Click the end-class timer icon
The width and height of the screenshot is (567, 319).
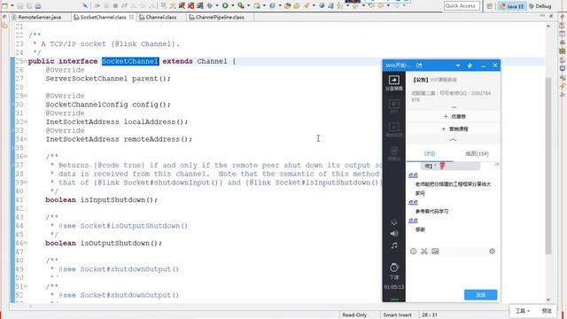394,268
